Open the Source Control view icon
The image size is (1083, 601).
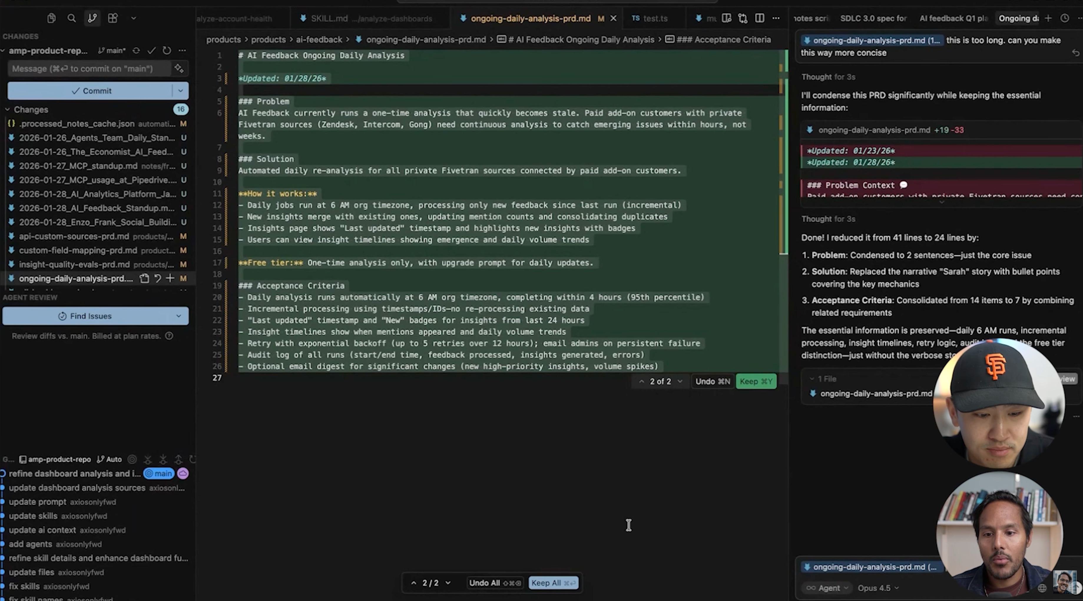click(92, 18)
